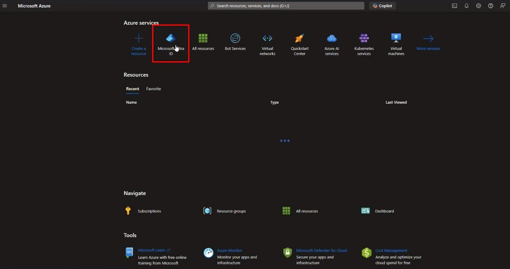Open portal settings gear
Screen dimensions: 510x269
(x=478, y=6)
